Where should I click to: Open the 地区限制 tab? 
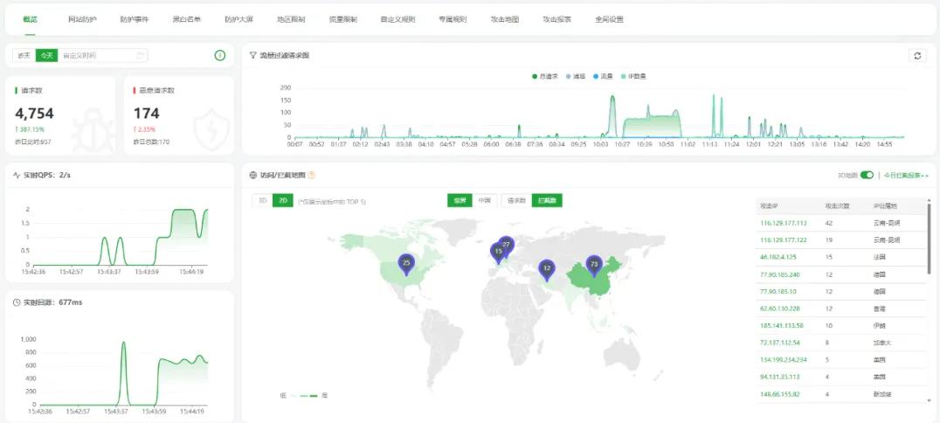coord(291,19)
